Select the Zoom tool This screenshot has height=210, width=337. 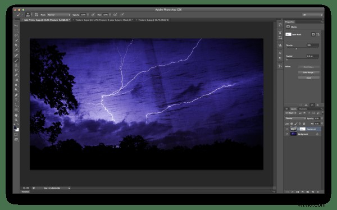16,120
